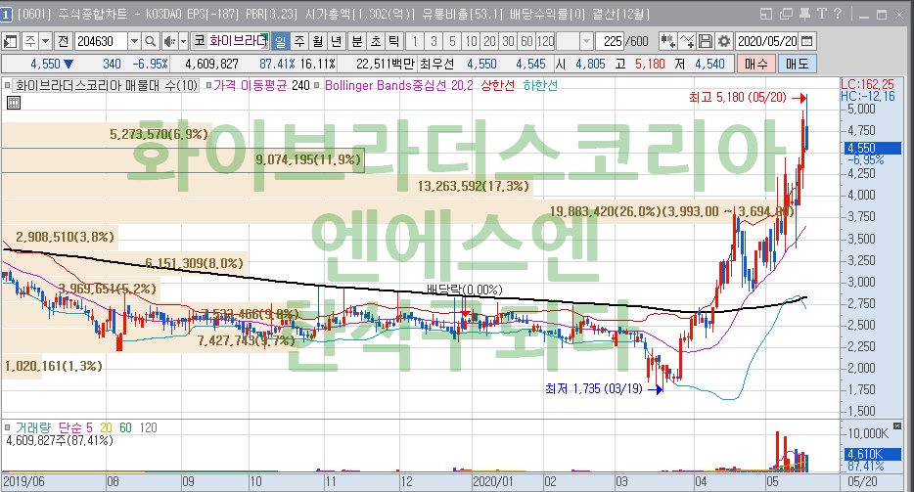This screenshot has width=914, height=492.
Task: Open the stock code search magnifier
Action: [151, 41]
